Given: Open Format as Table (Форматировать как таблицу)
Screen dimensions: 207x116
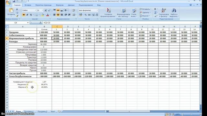Looking at the screenshot, I should tap(124, 13).
